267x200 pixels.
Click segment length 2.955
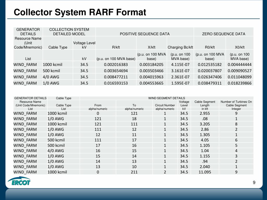[x=205, y=114]
